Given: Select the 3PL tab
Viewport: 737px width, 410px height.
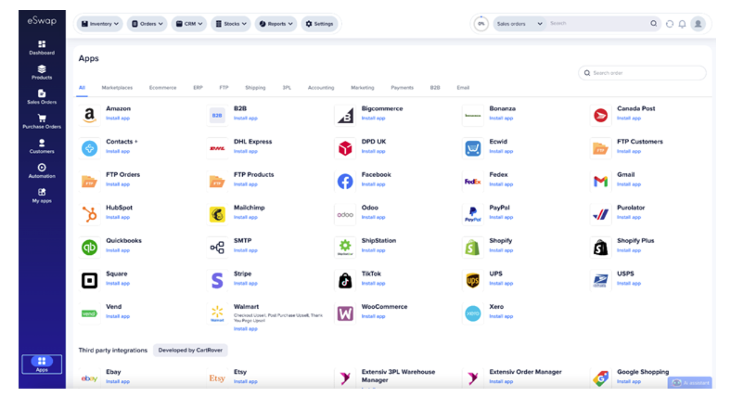Looking at the screenshot, I should pos(287,87).
